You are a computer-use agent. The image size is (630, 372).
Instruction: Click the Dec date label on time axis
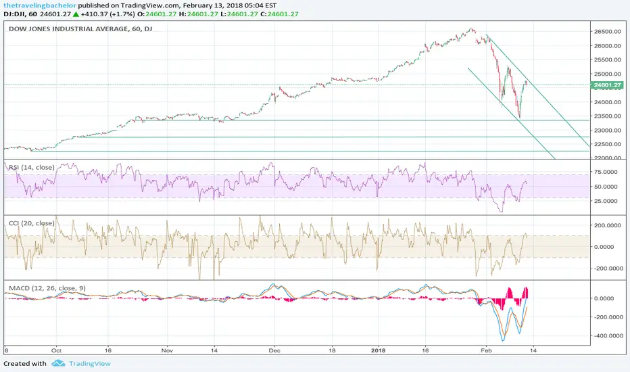274,350
